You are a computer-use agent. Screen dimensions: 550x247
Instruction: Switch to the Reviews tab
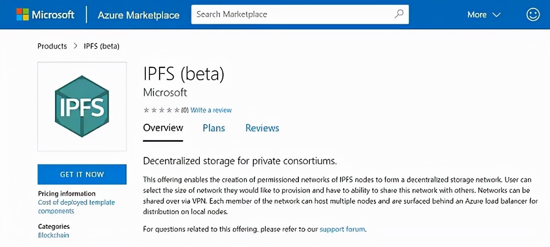click(x=262, y=128)
